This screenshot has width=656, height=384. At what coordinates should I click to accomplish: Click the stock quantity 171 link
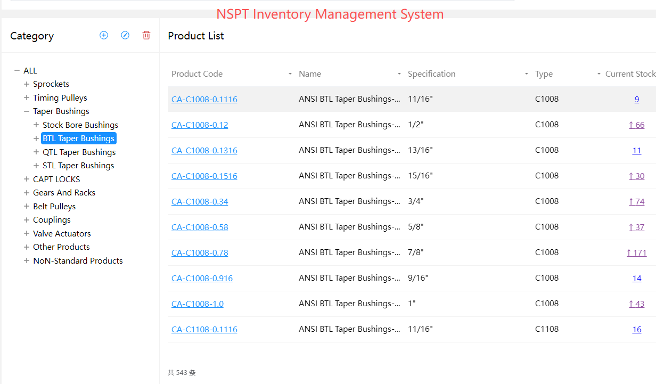(x=637, y=252)
